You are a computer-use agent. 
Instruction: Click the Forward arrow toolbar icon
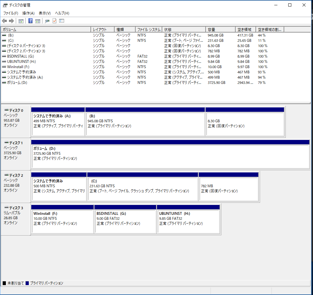11,21
